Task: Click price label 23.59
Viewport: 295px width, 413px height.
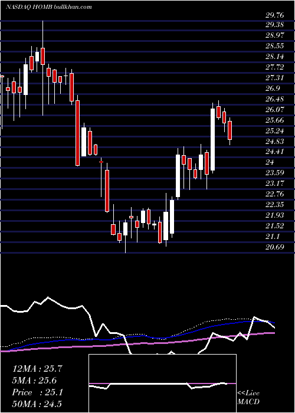Action: (x=274, y=173)
